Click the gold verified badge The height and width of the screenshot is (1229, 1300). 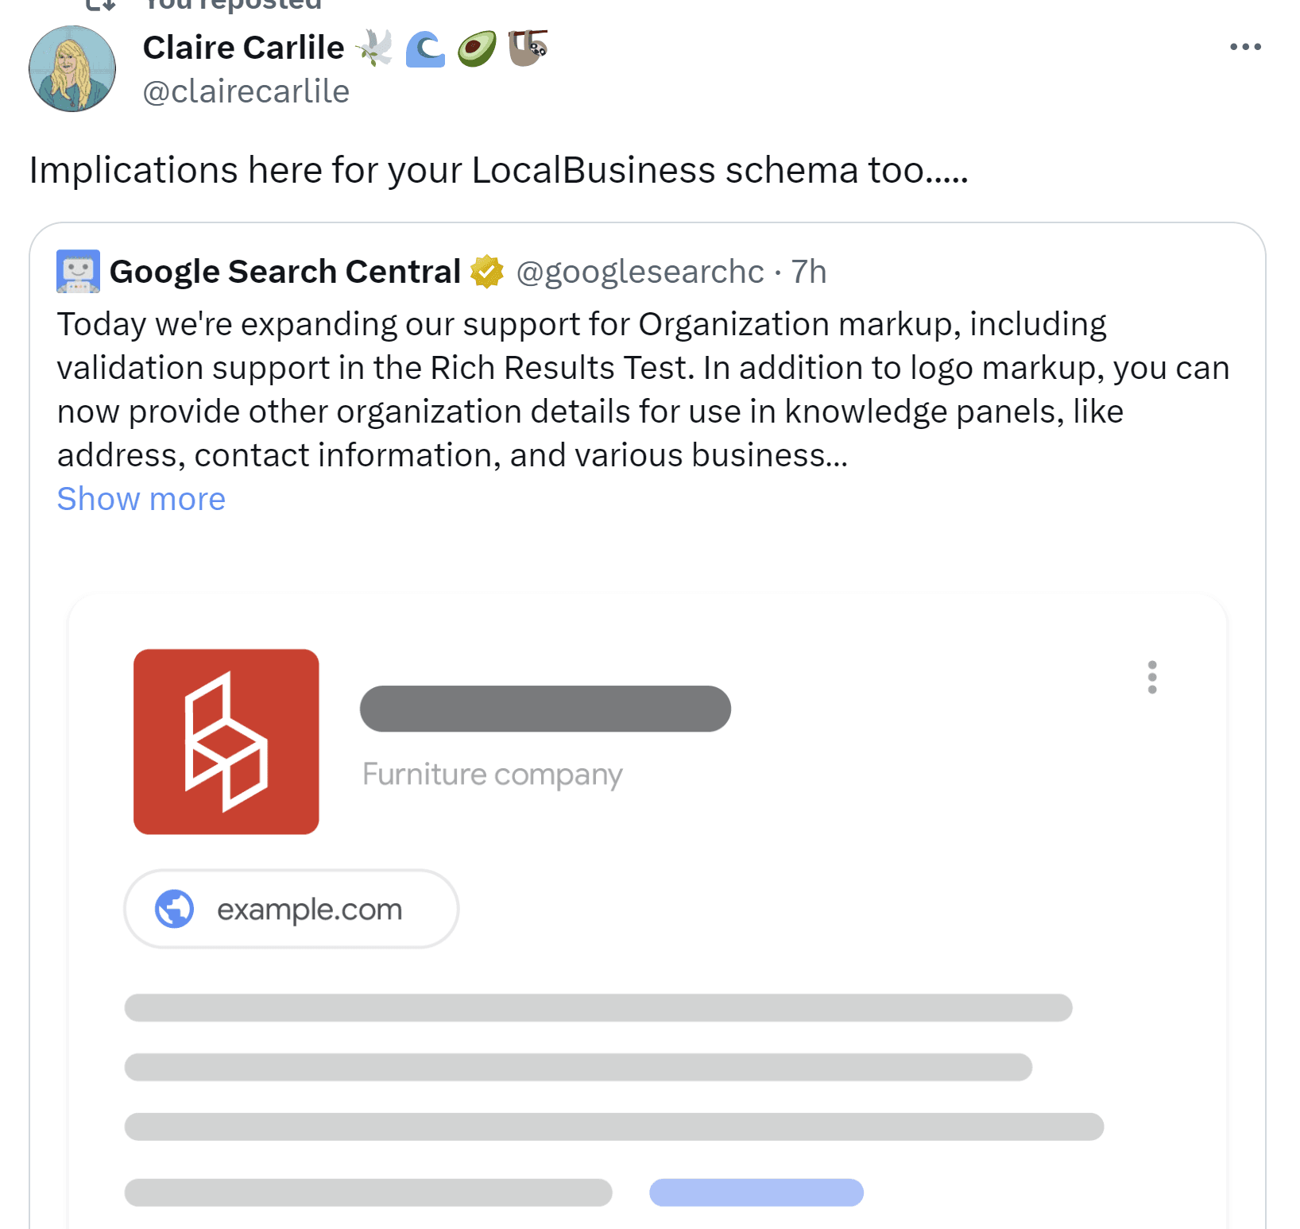(487, 272)
